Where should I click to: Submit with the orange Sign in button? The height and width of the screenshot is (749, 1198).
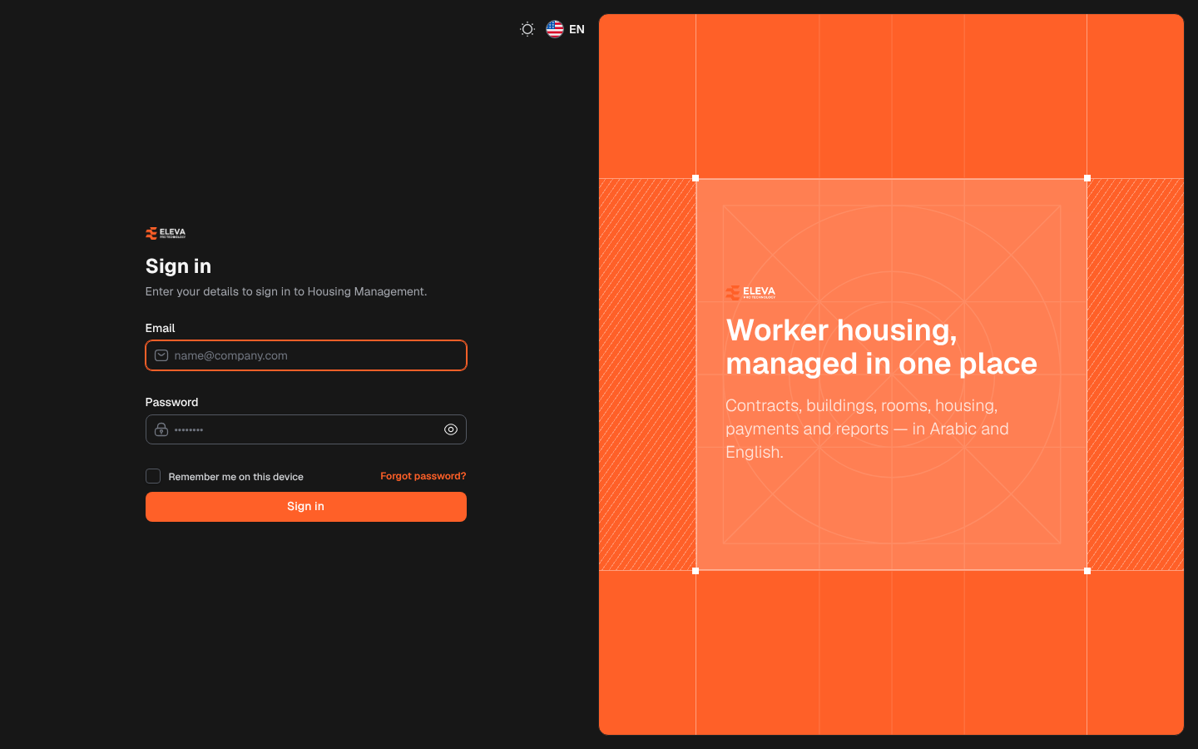click(306, 507)
